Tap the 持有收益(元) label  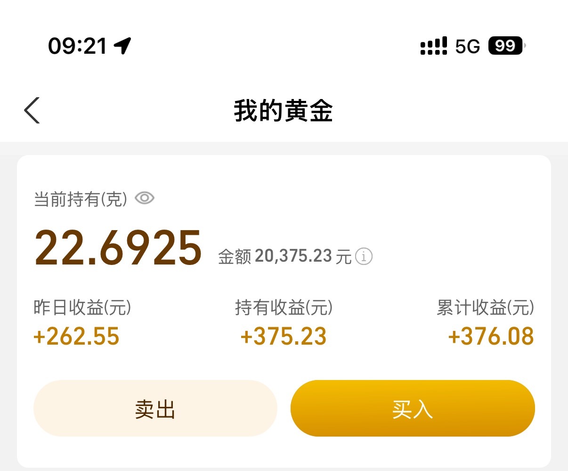(284, 308)
